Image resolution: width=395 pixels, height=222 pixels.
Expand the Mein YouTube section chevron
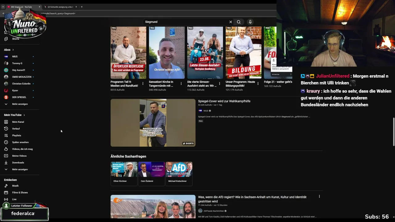(x=24, y=115)
